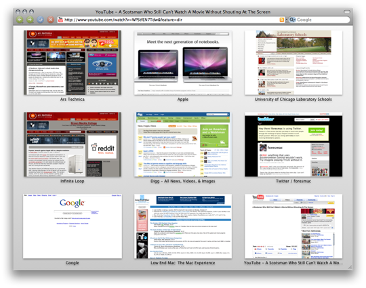Screen dimensions: 366x288
Task: Click the YouTube Scotsman video label
Action: click(293, 263)
